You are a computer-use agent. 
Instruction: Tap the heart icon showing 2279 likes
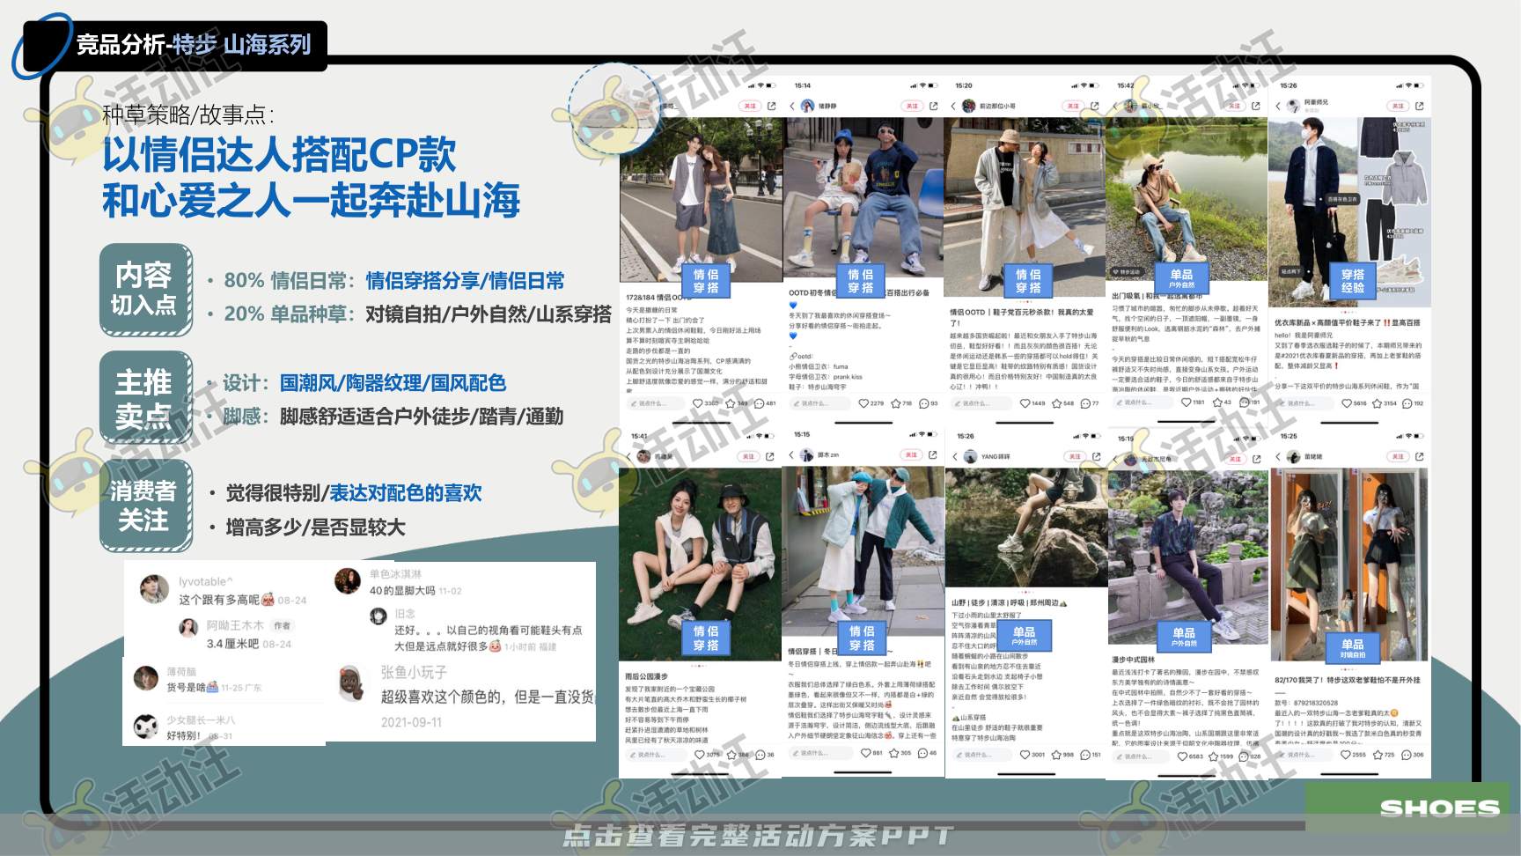coord(863,403)
